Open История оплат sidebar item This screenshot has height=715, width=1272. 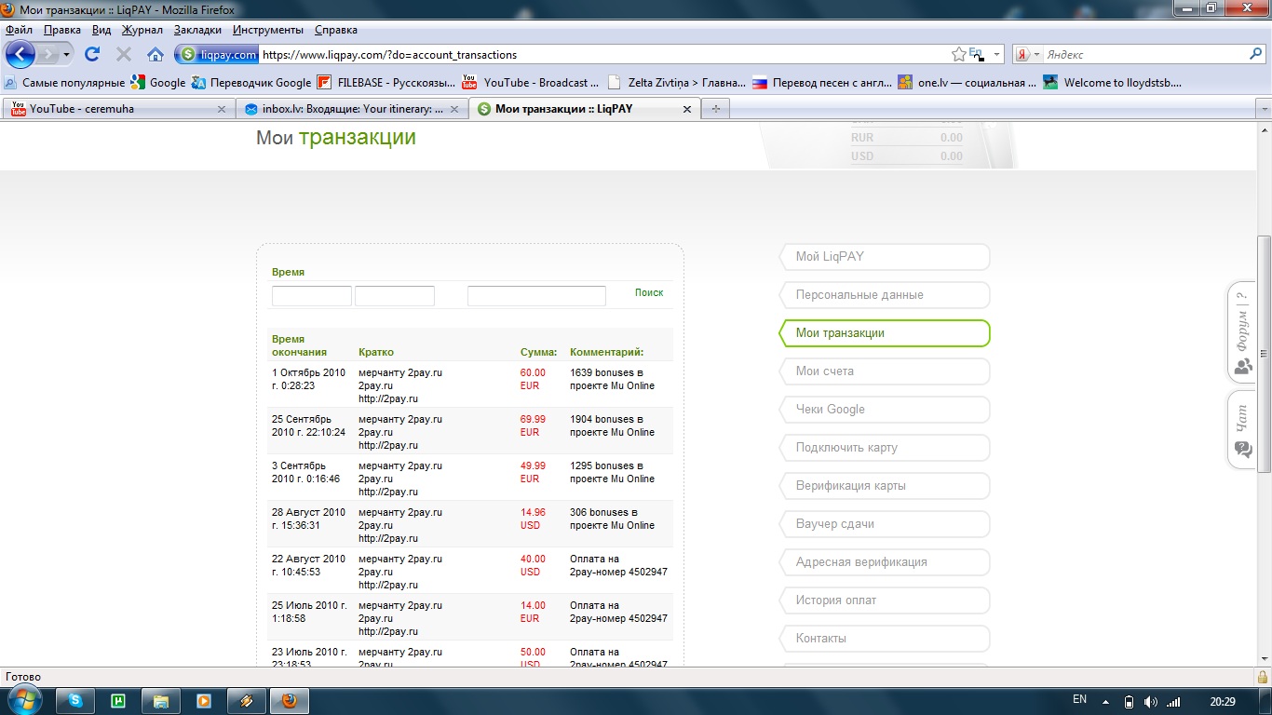[885, 600]
